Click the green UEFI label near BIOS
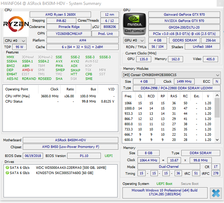Viewport: 224px width, 203px height. point(109,156)
